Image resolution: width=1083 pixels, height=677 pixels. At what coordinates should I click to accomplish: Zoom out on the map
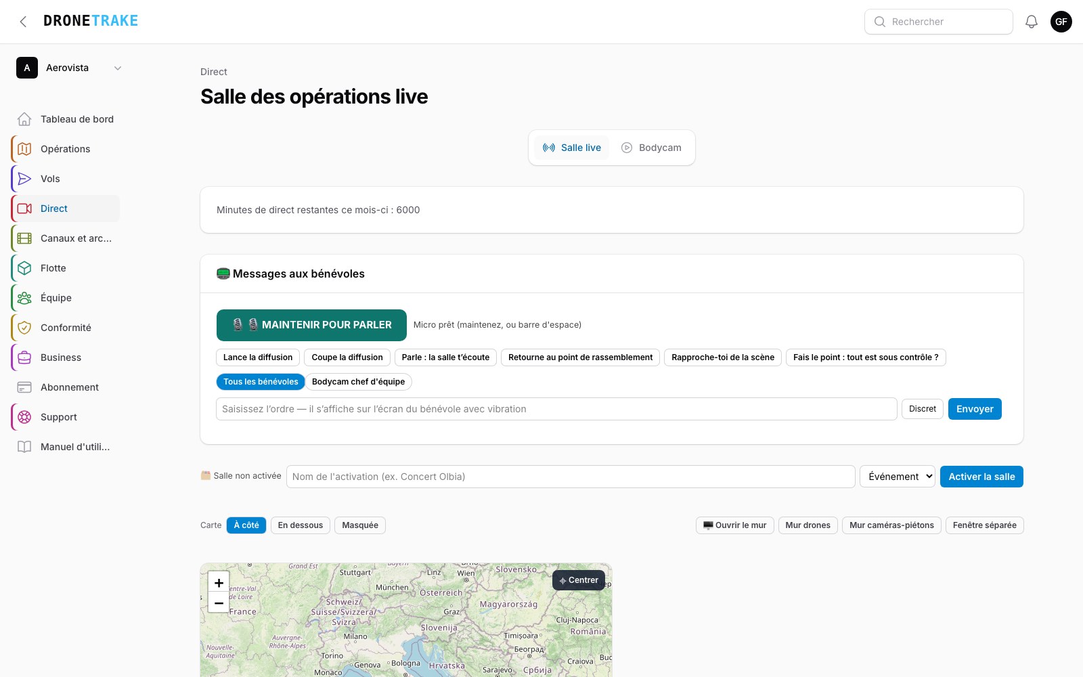tap(219, 603)
